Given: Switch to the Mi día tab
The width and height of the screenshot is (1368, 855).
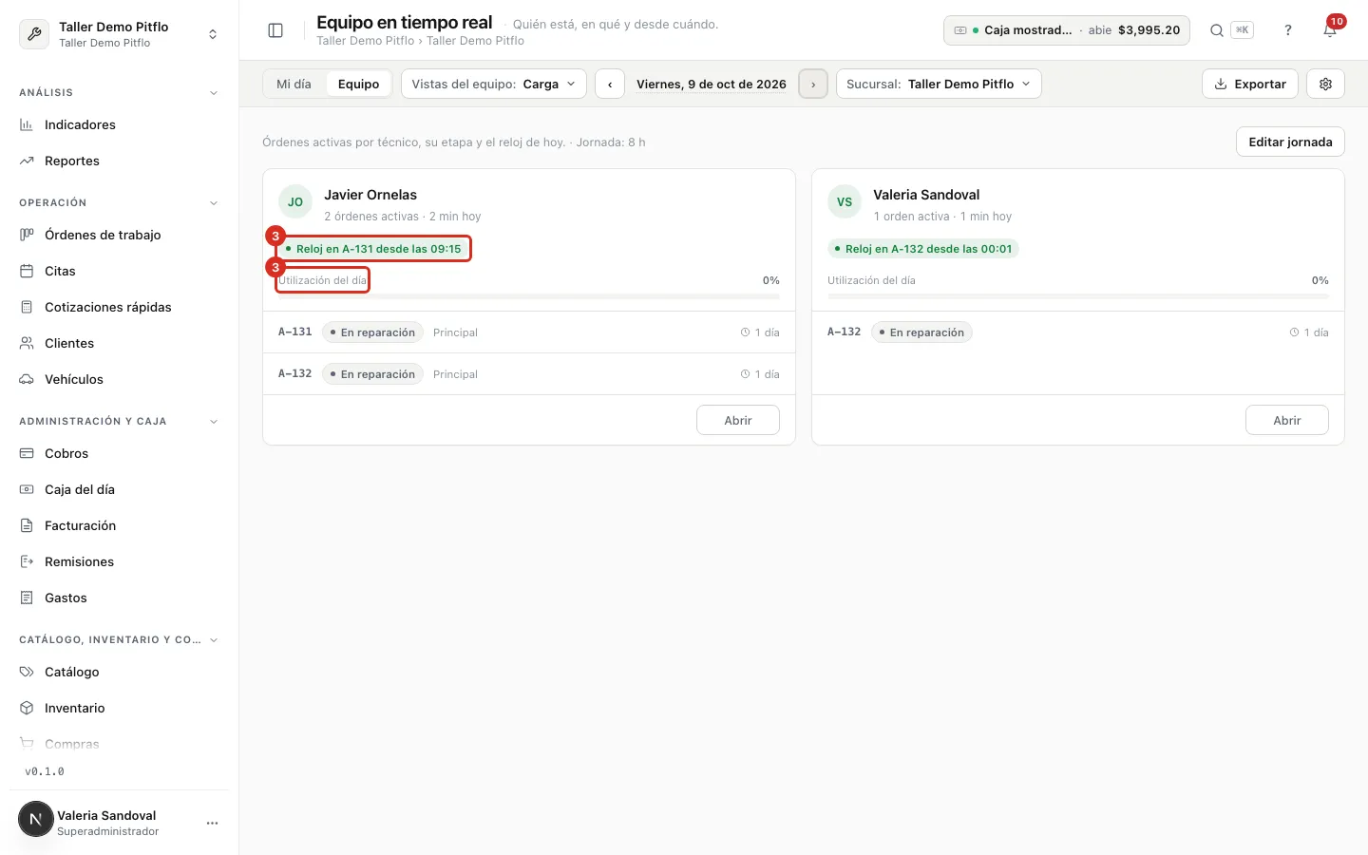Looking at the screenshot, I should pos(294,84).
